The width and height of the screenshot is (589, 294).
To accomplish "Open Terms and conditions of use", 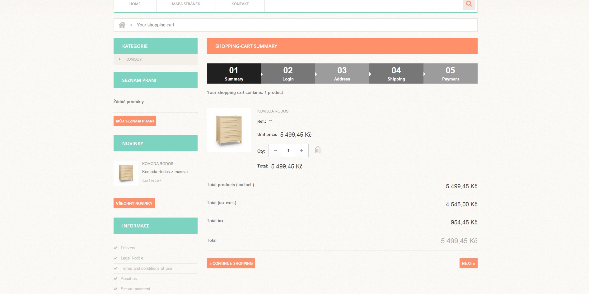I will tap(146, 269).
